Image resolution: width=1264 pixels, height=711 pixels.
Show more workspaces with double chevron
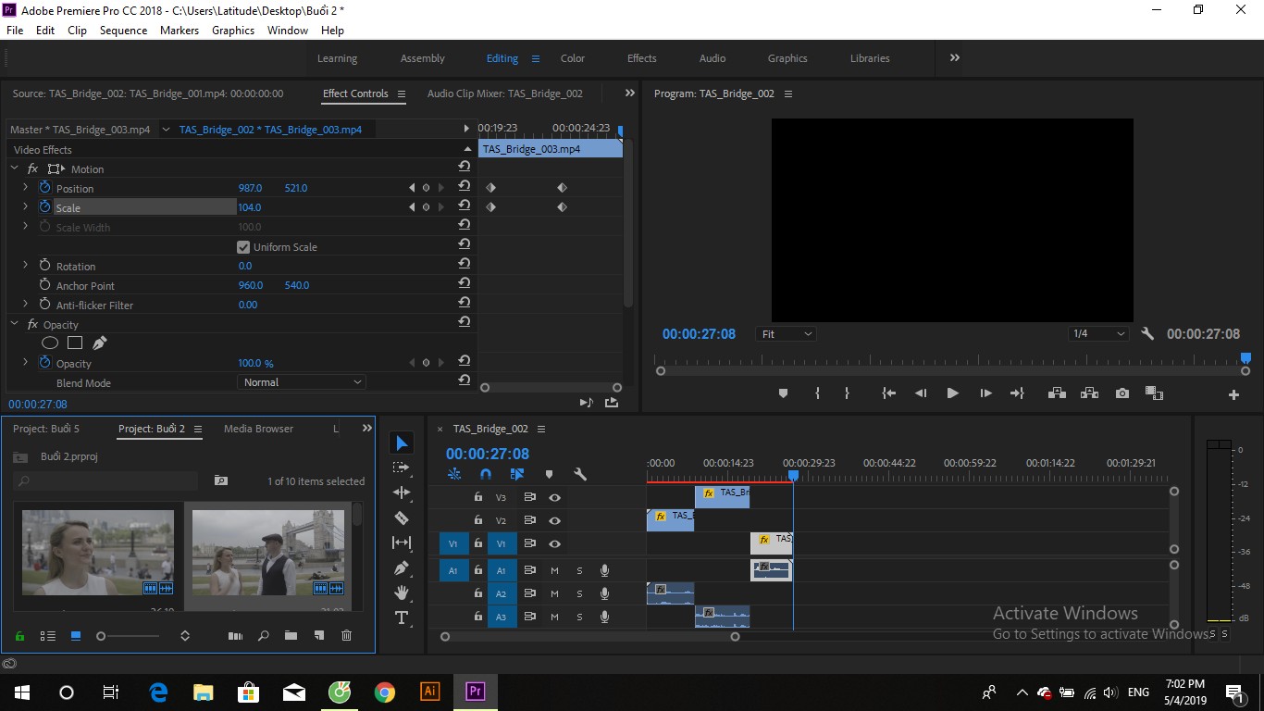point(954,57)
